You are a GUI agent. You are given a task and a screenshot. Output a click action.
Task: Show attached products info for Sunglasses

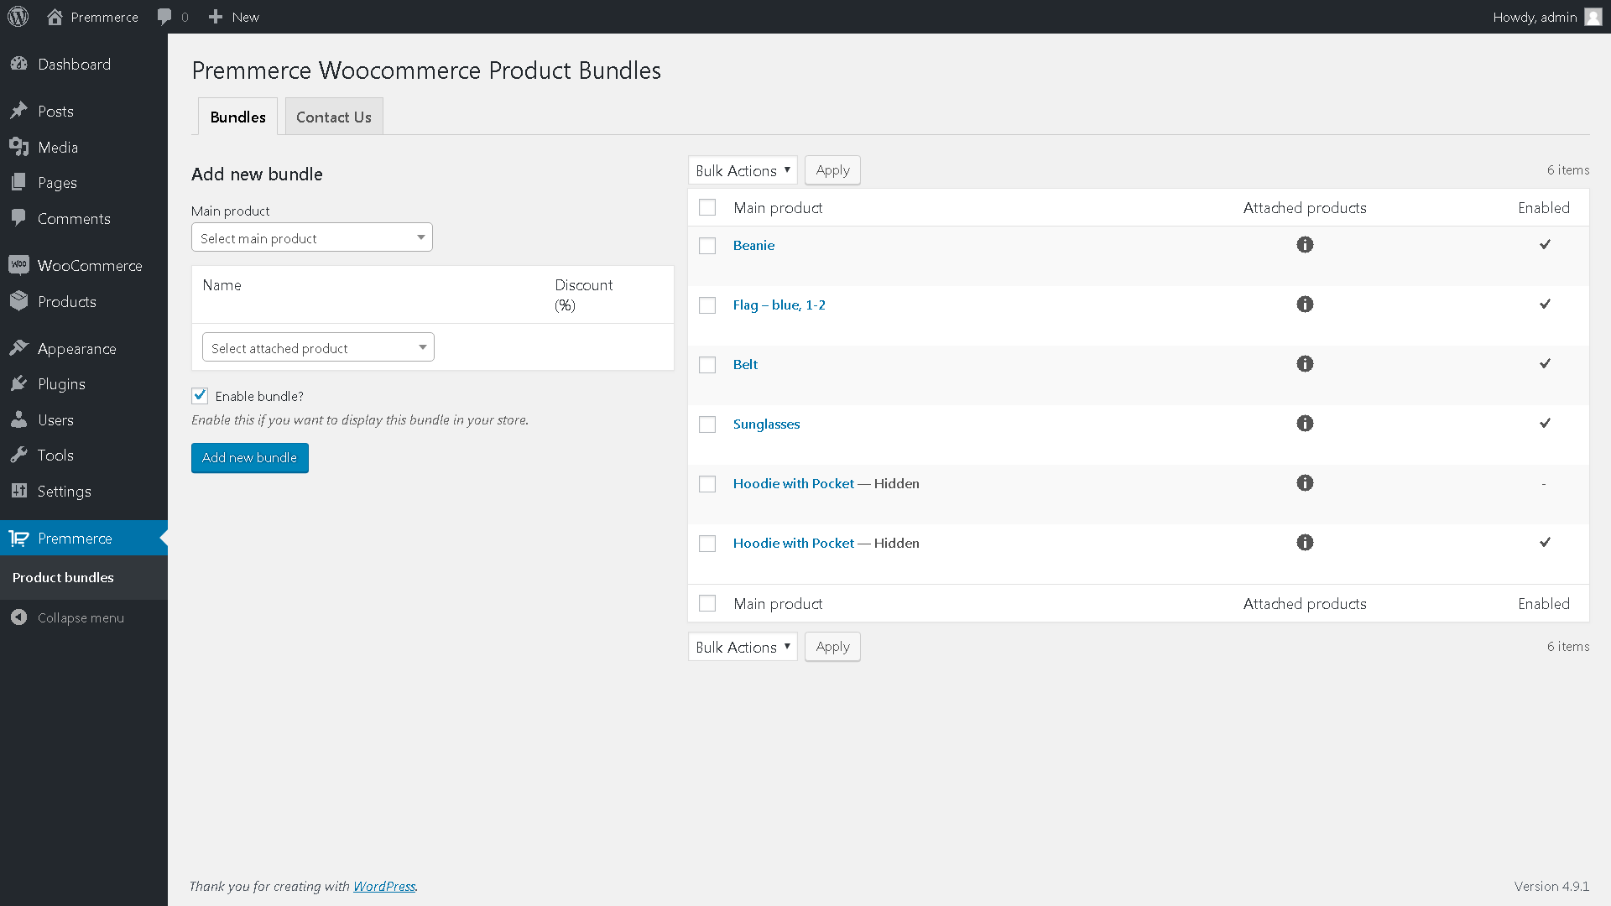[x=1305, y=424]
